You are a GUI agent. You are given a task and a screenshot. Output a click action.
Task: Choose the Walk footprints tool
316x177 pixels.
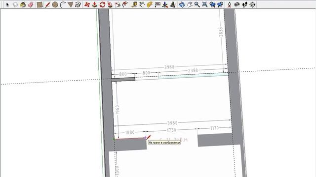point(245,4)
